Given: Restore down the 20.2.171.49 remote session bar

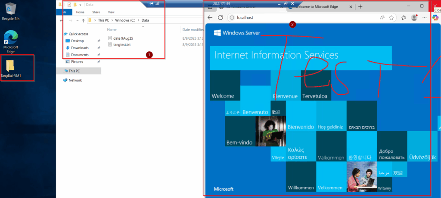Looking at the screenshot, I should tap(286, 3).
